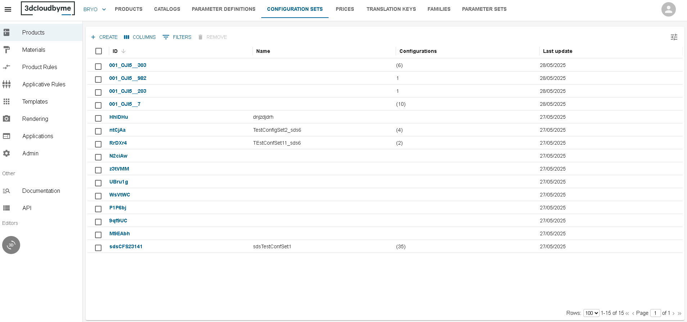Viewport: 687px width, 322px height.
Task: Click the Name column header
Action: point(263,51)
